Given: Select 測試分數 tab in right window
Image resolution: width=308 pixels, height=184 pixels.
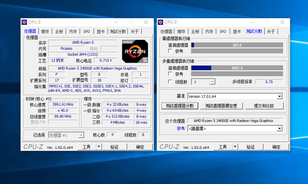Looking at the screenshot, I should pos(254,31).
